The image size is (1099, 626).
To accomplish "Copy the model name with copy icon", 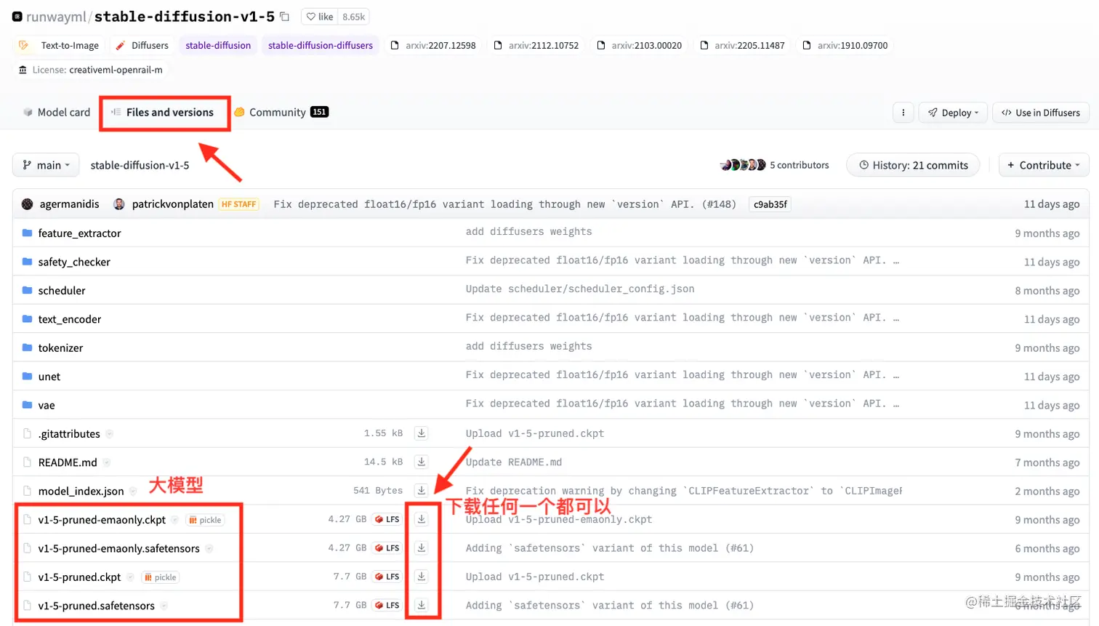I will tap(285, 17).
